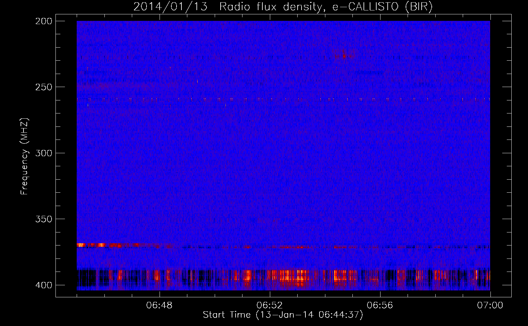Screen dimensions: 528x326
Task: Click the 350 frequency tick label
Action: coord(43,219)
